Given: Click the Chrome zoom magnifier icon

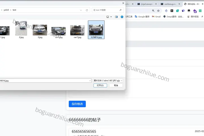Looking at the screenshot, I should click(153, 11).
